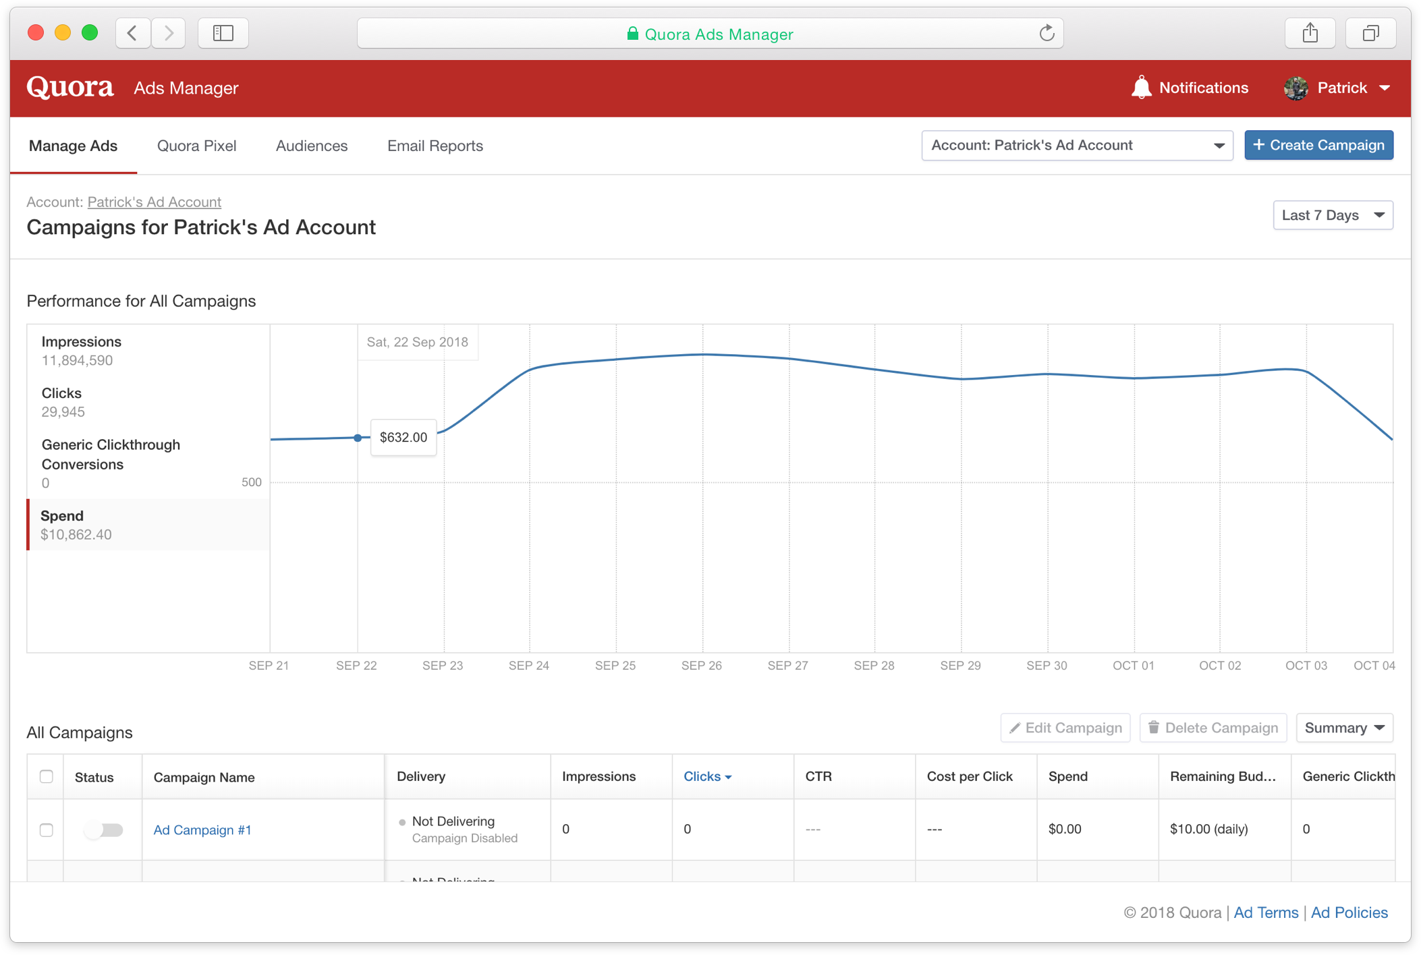
Task: Select Generic Clickthrough Conversions metric
Action: pyautogui.click(x=148, y=463)
